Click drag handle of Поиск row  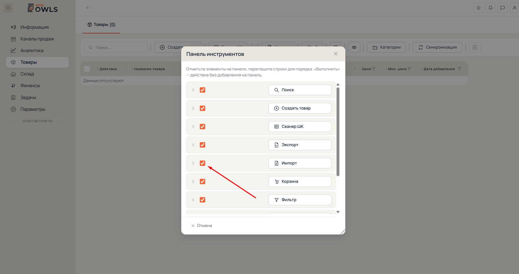(x=193, y=90)
